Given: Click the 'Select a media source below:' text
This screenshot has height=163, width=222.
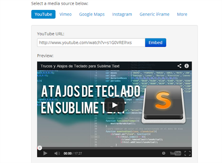Looking at the screenshot, I should [60, 3].
